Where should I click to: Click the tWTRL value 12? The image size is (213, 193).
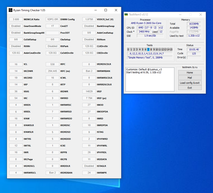coord(16,146)
